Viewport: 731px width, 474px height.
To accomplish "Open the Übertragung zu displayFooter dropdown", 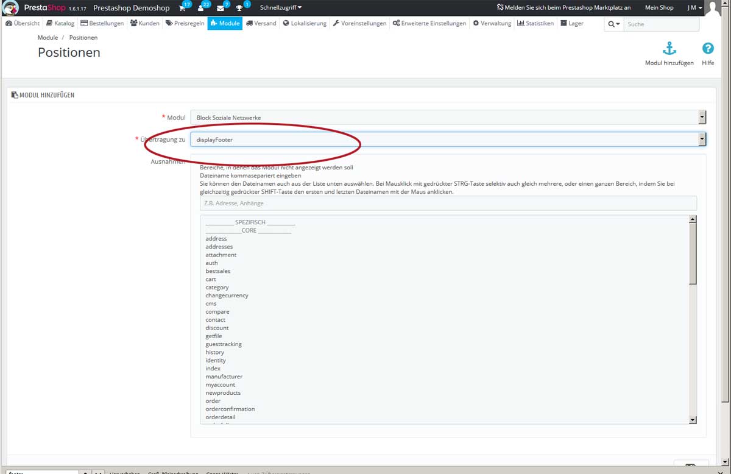I will [x=448, y=140].
